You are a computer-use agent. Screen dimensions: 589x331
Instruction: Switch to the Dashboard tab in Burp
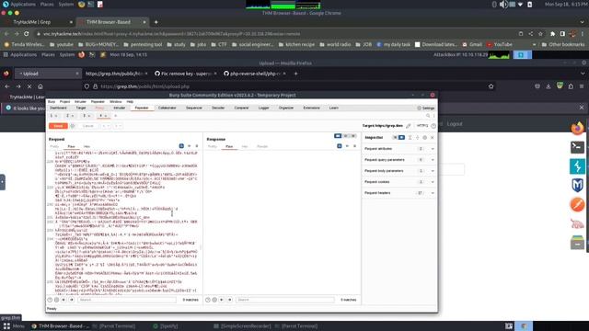point(58,108)
